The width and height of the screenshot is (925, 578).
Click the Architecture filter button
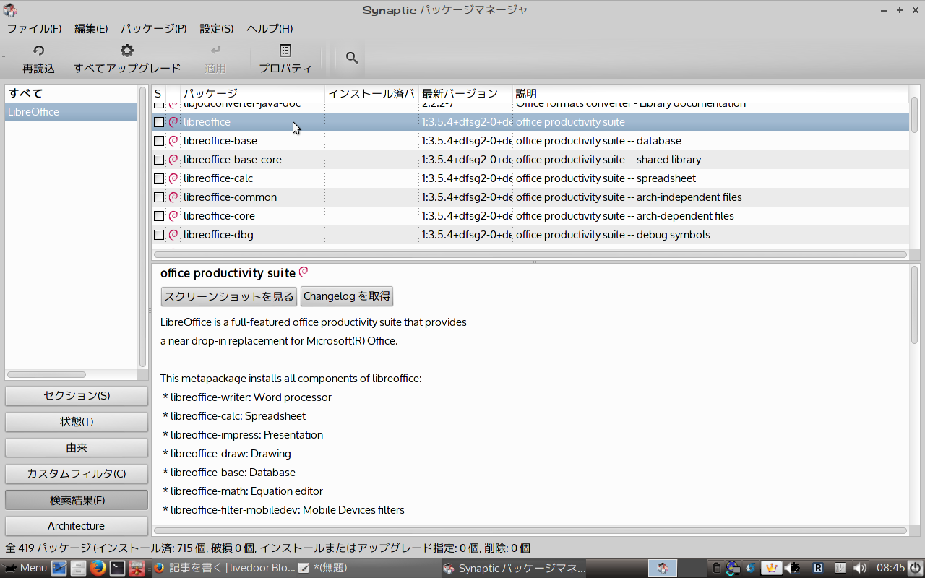click(77, 526)
